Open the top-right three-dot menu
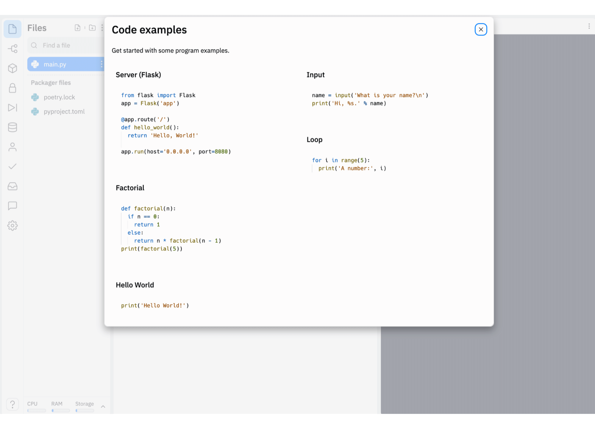 click(x=589, y=26)
